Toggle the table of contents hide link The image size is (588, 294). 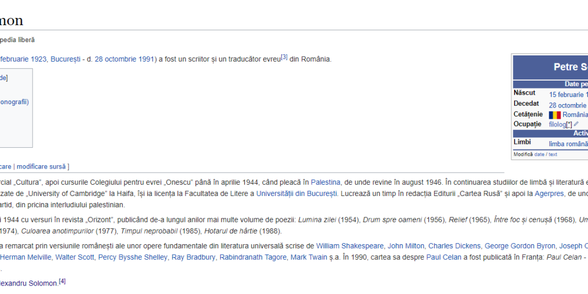(x=3, y=78)
